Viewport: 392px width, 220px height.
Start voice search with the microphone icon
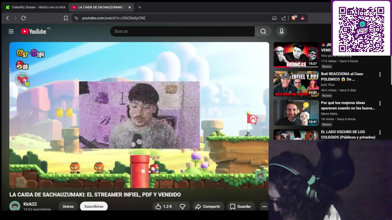point(281,31)
